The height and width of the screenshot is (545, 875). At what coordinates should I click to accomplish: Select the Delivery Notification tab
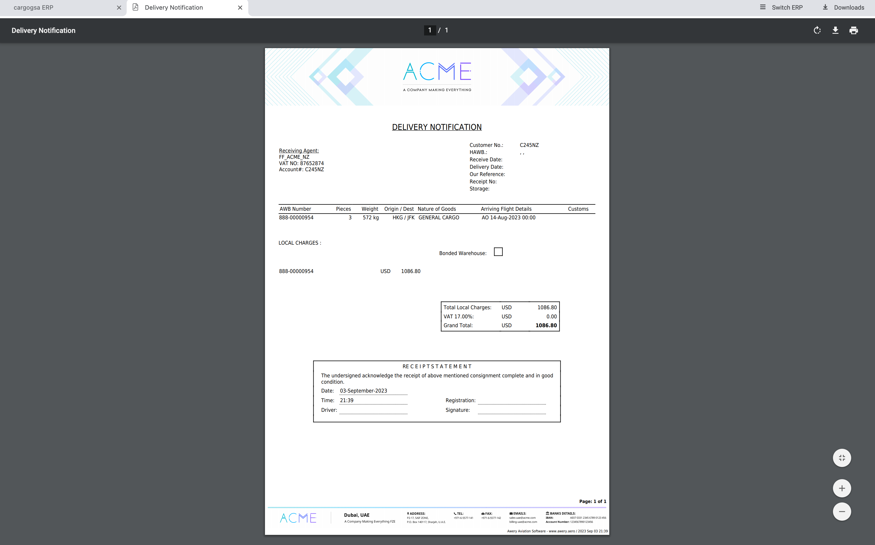click(174, 8)
